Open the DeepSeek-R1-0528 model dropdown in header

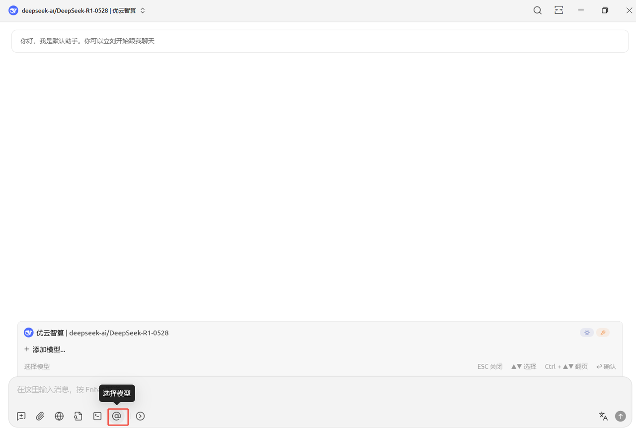83,10
